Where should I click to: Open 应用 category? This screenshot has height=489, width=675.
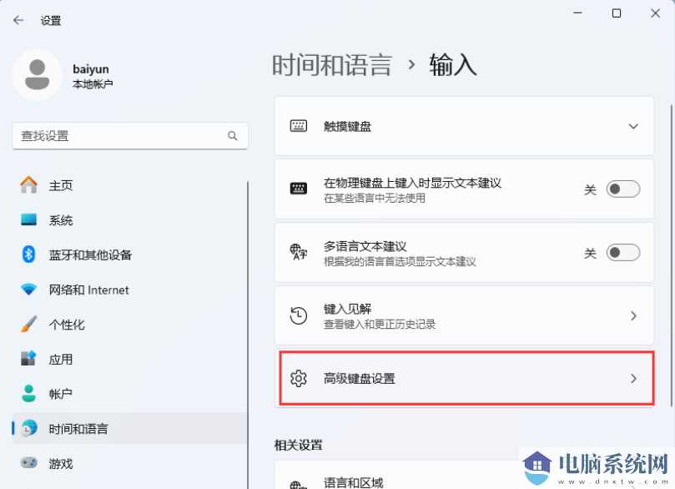(x=130, y=359)
